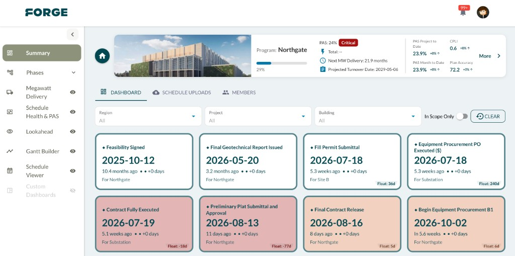Click the dashboard grid icon on Dashboard tab
Image resolution: width=515 pixels, height=256 pixels.
(x=104, y=92)
